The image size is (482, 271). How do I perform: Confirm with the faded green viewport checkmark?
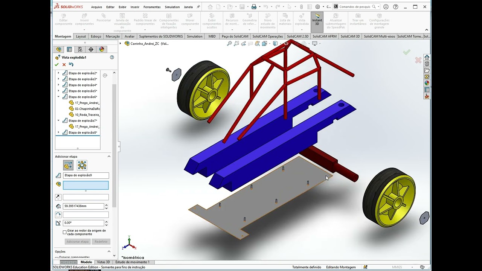click(x=406, y=52)
